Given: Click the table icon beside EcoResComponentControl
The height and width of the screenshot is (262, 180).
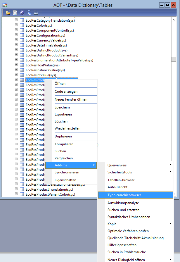Looking at the screenshot, I should point(22,30).
